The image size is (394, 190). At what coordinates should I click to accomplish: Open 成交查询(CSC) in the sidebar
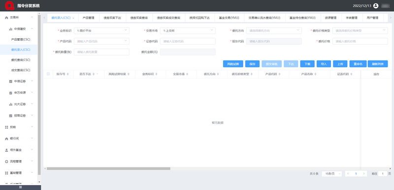21,70
